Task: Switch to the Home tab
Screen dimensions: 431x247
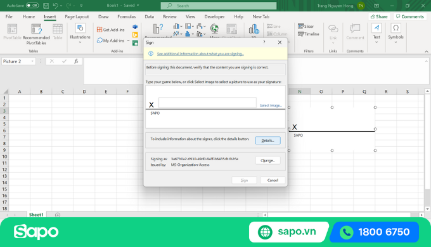Action: [29, 16]
